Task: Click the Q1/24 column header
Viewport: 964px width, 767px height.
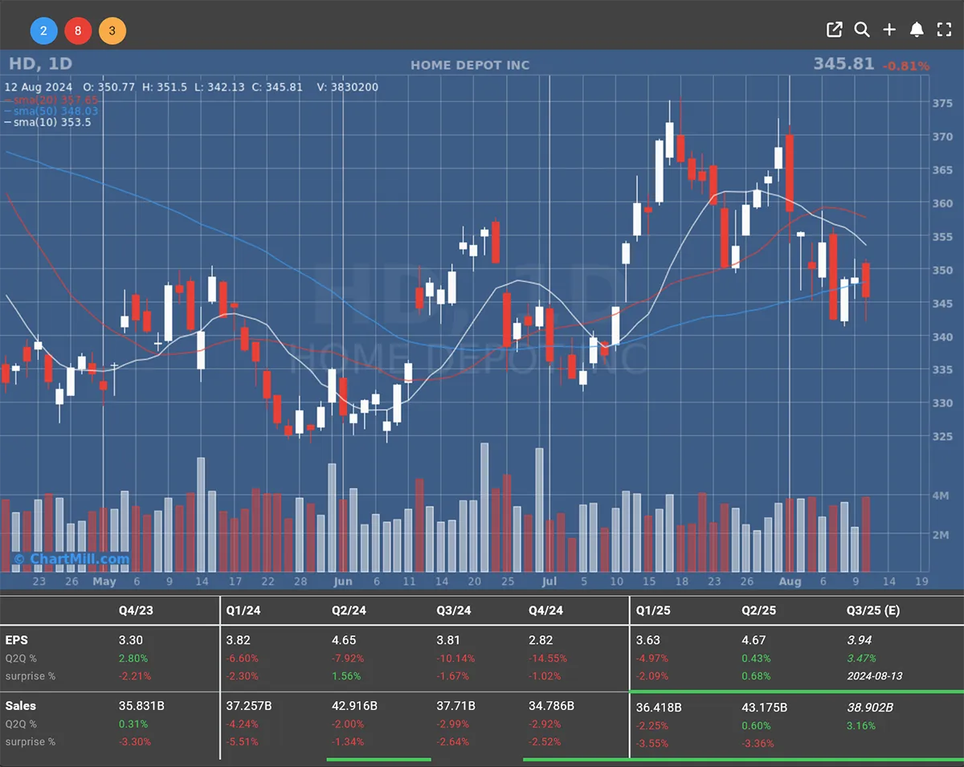Action: click(243, 610)
